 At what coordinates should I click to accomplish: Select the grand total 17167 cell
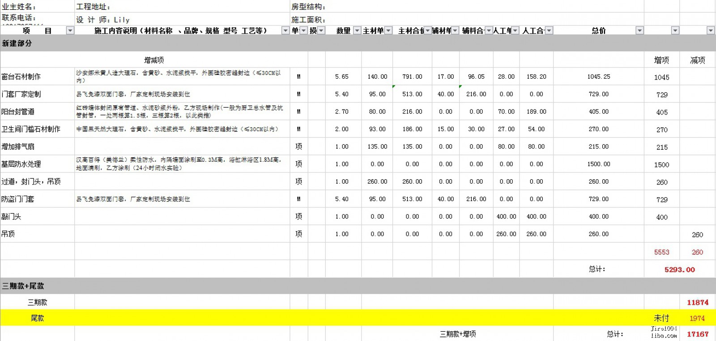click(697, 334)
